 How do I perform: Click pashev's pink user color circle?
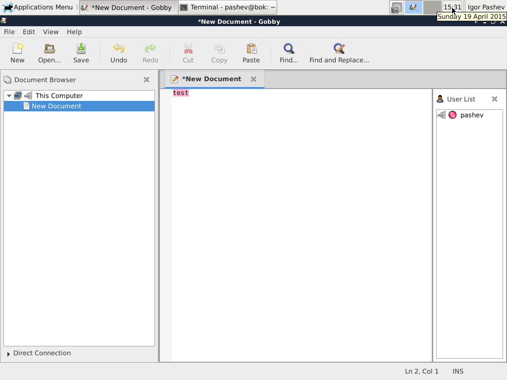[453, 115]
